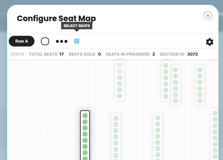Click the second gray seat beneath it
This screenshot has width=223, height=160.
(x=120, y=71)
